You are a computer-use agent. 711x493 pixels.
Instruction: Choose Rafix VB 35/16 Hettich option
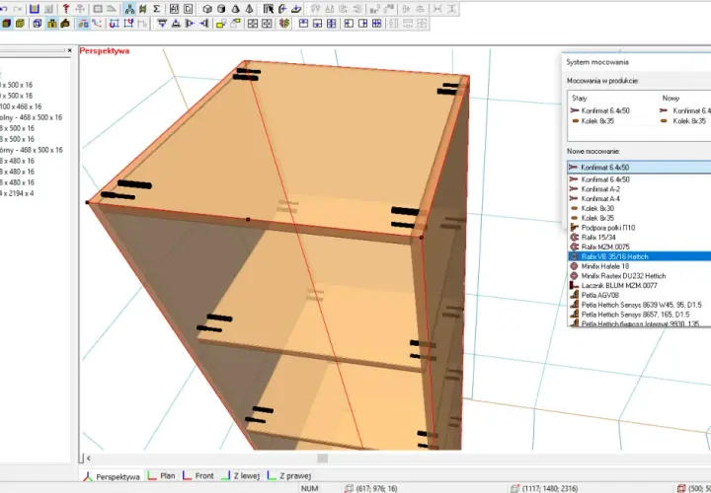[x=639, y=256]
